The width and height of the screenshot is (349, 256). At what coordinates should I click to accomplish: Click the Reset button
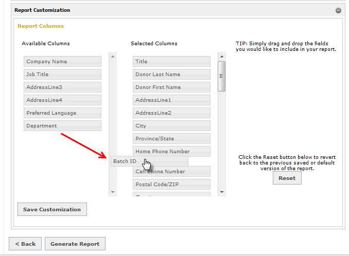(287, 178)
